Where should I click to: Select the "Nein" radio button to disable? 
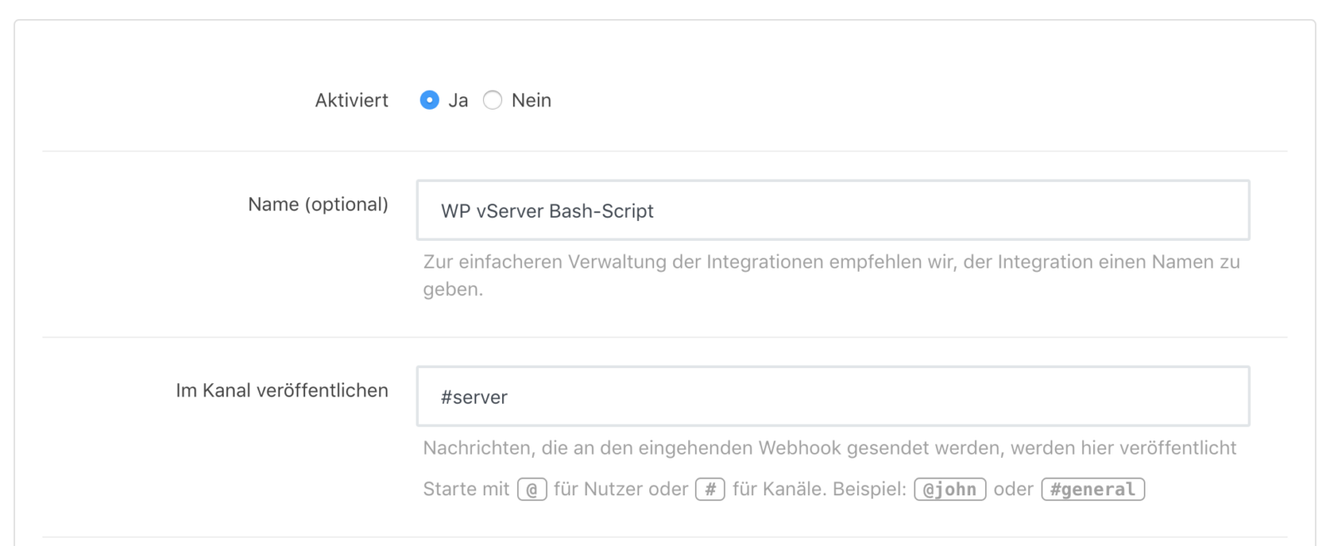[x=492, y=100]
